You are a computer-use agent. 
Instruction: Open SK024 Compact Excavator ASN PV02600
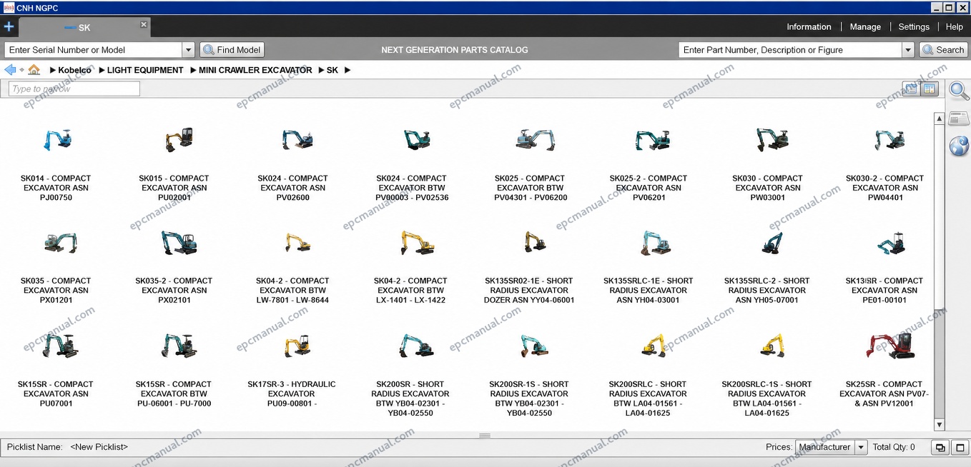coord(293,164)
